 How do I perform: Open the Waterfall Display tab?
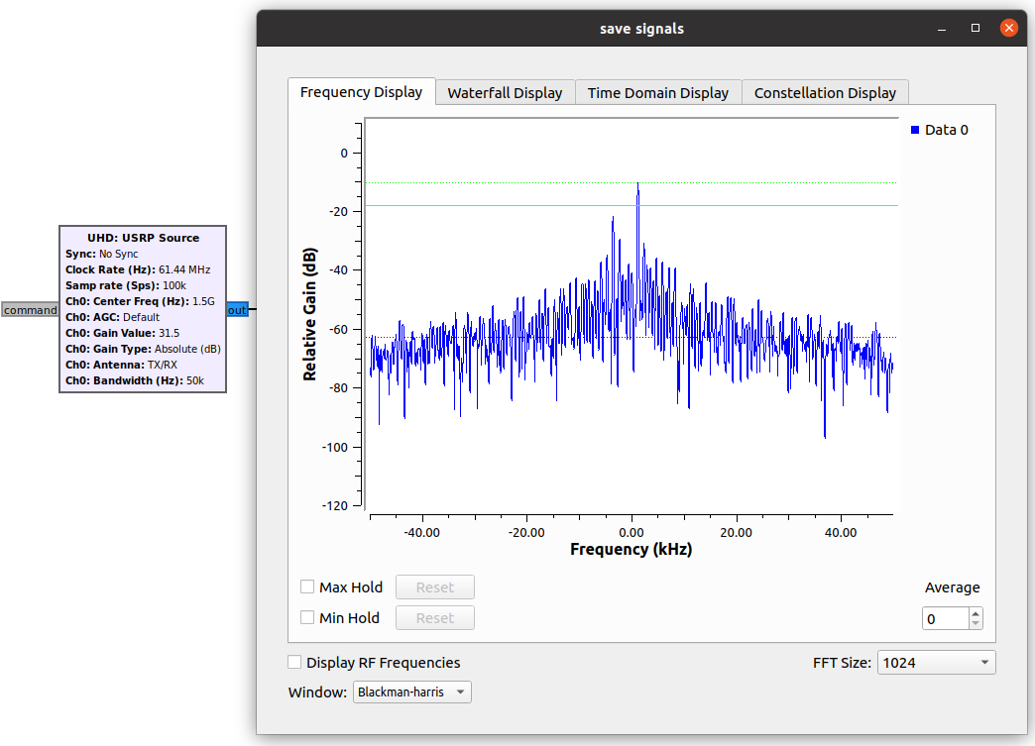505,93
